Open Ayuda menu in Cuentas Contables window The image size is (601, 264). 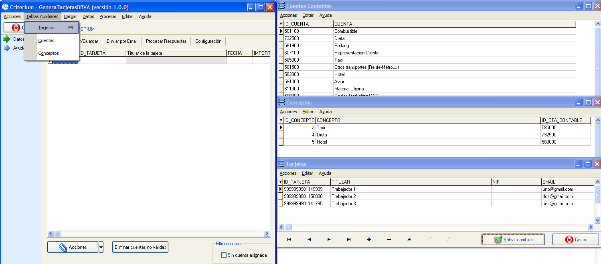326,15
